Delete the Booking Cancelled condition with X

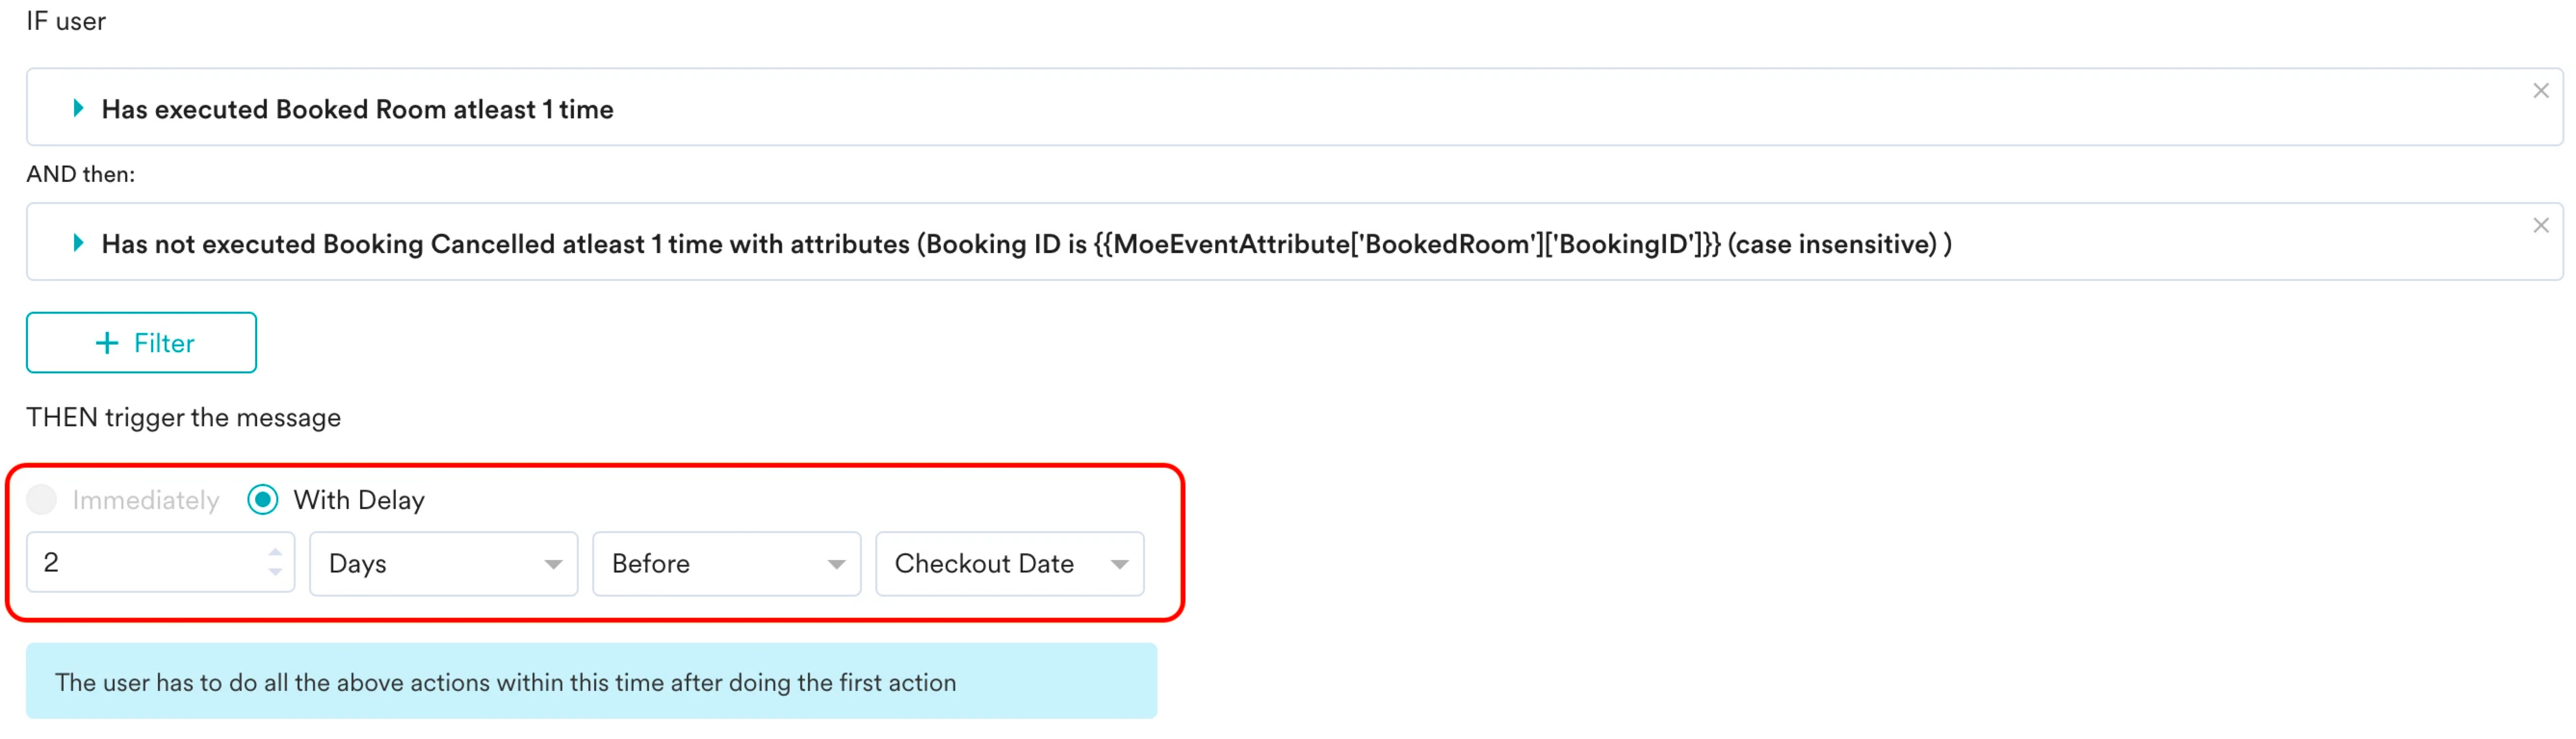point(2540,226)
